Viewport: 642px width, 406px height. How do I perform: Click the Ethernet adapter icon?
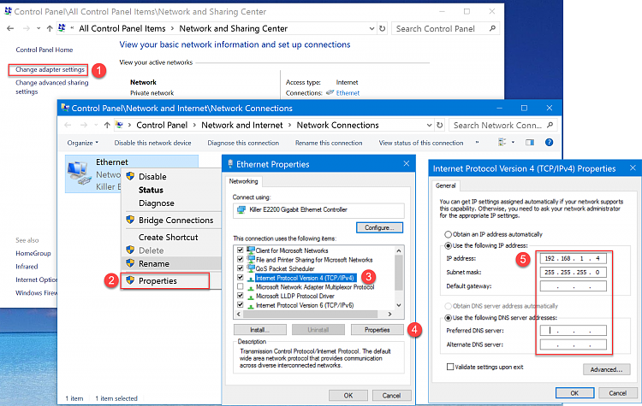(80, 176)
